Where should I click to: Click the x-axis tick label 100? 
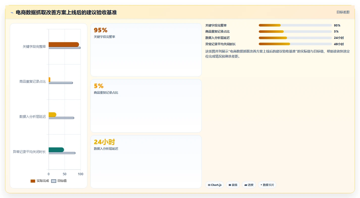(x=81, y=174)
